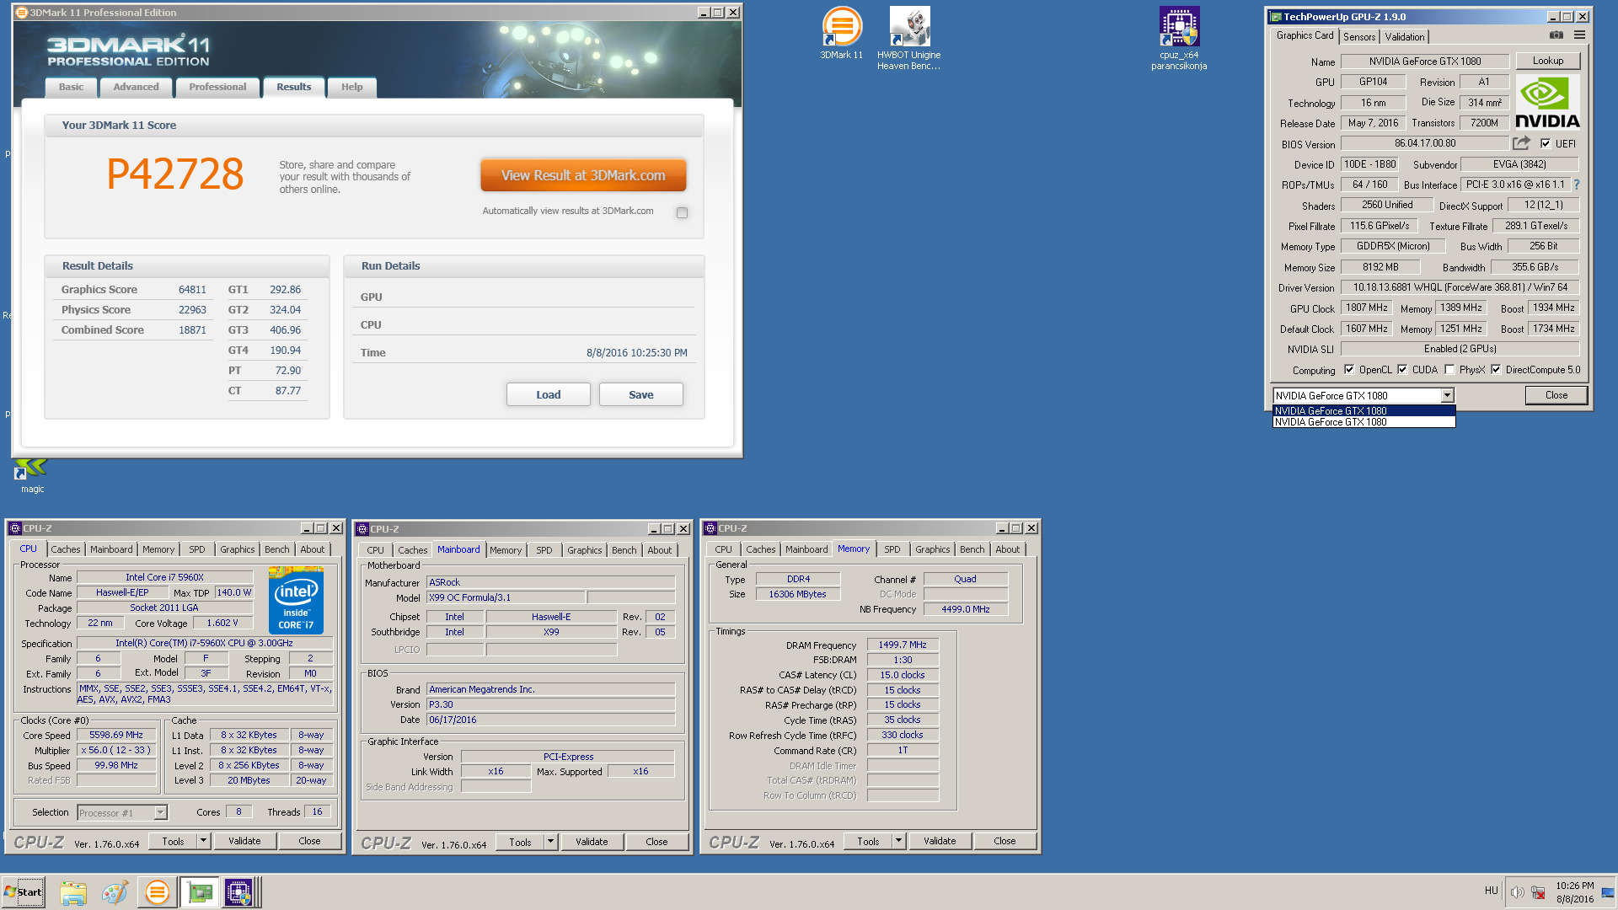This screenshot has height=910, width=1618.
Task: Enable automatically view results at 3DMark.com
Action: [682, 212]
